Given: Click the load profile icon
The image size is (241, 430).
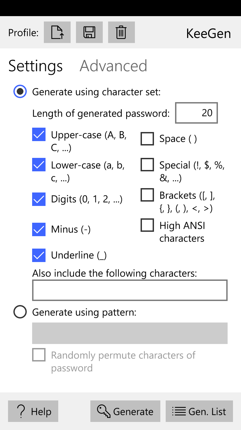Looking at the screenshot, I should (x=57, y=32).
